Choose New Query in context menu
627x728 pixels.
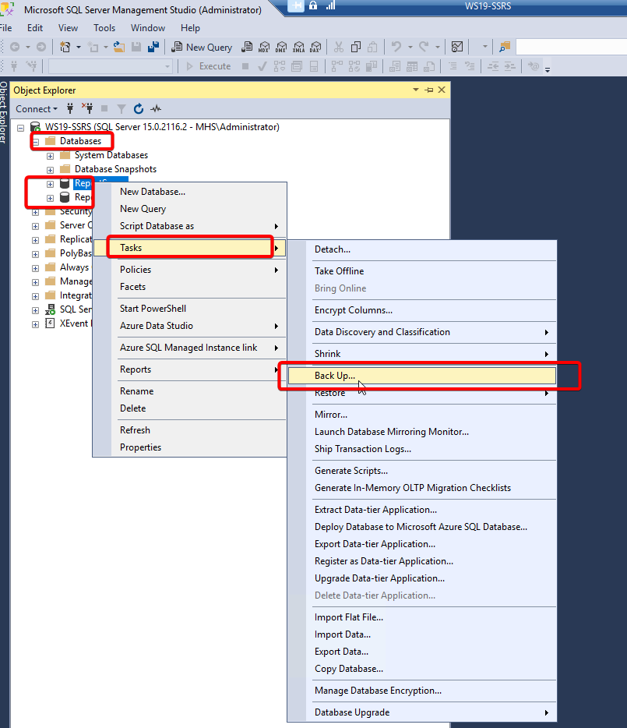point(190,208)
